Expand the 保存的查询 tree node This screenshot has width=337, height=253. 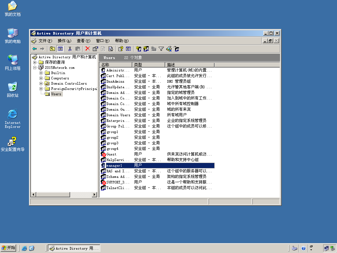[35, 62]
